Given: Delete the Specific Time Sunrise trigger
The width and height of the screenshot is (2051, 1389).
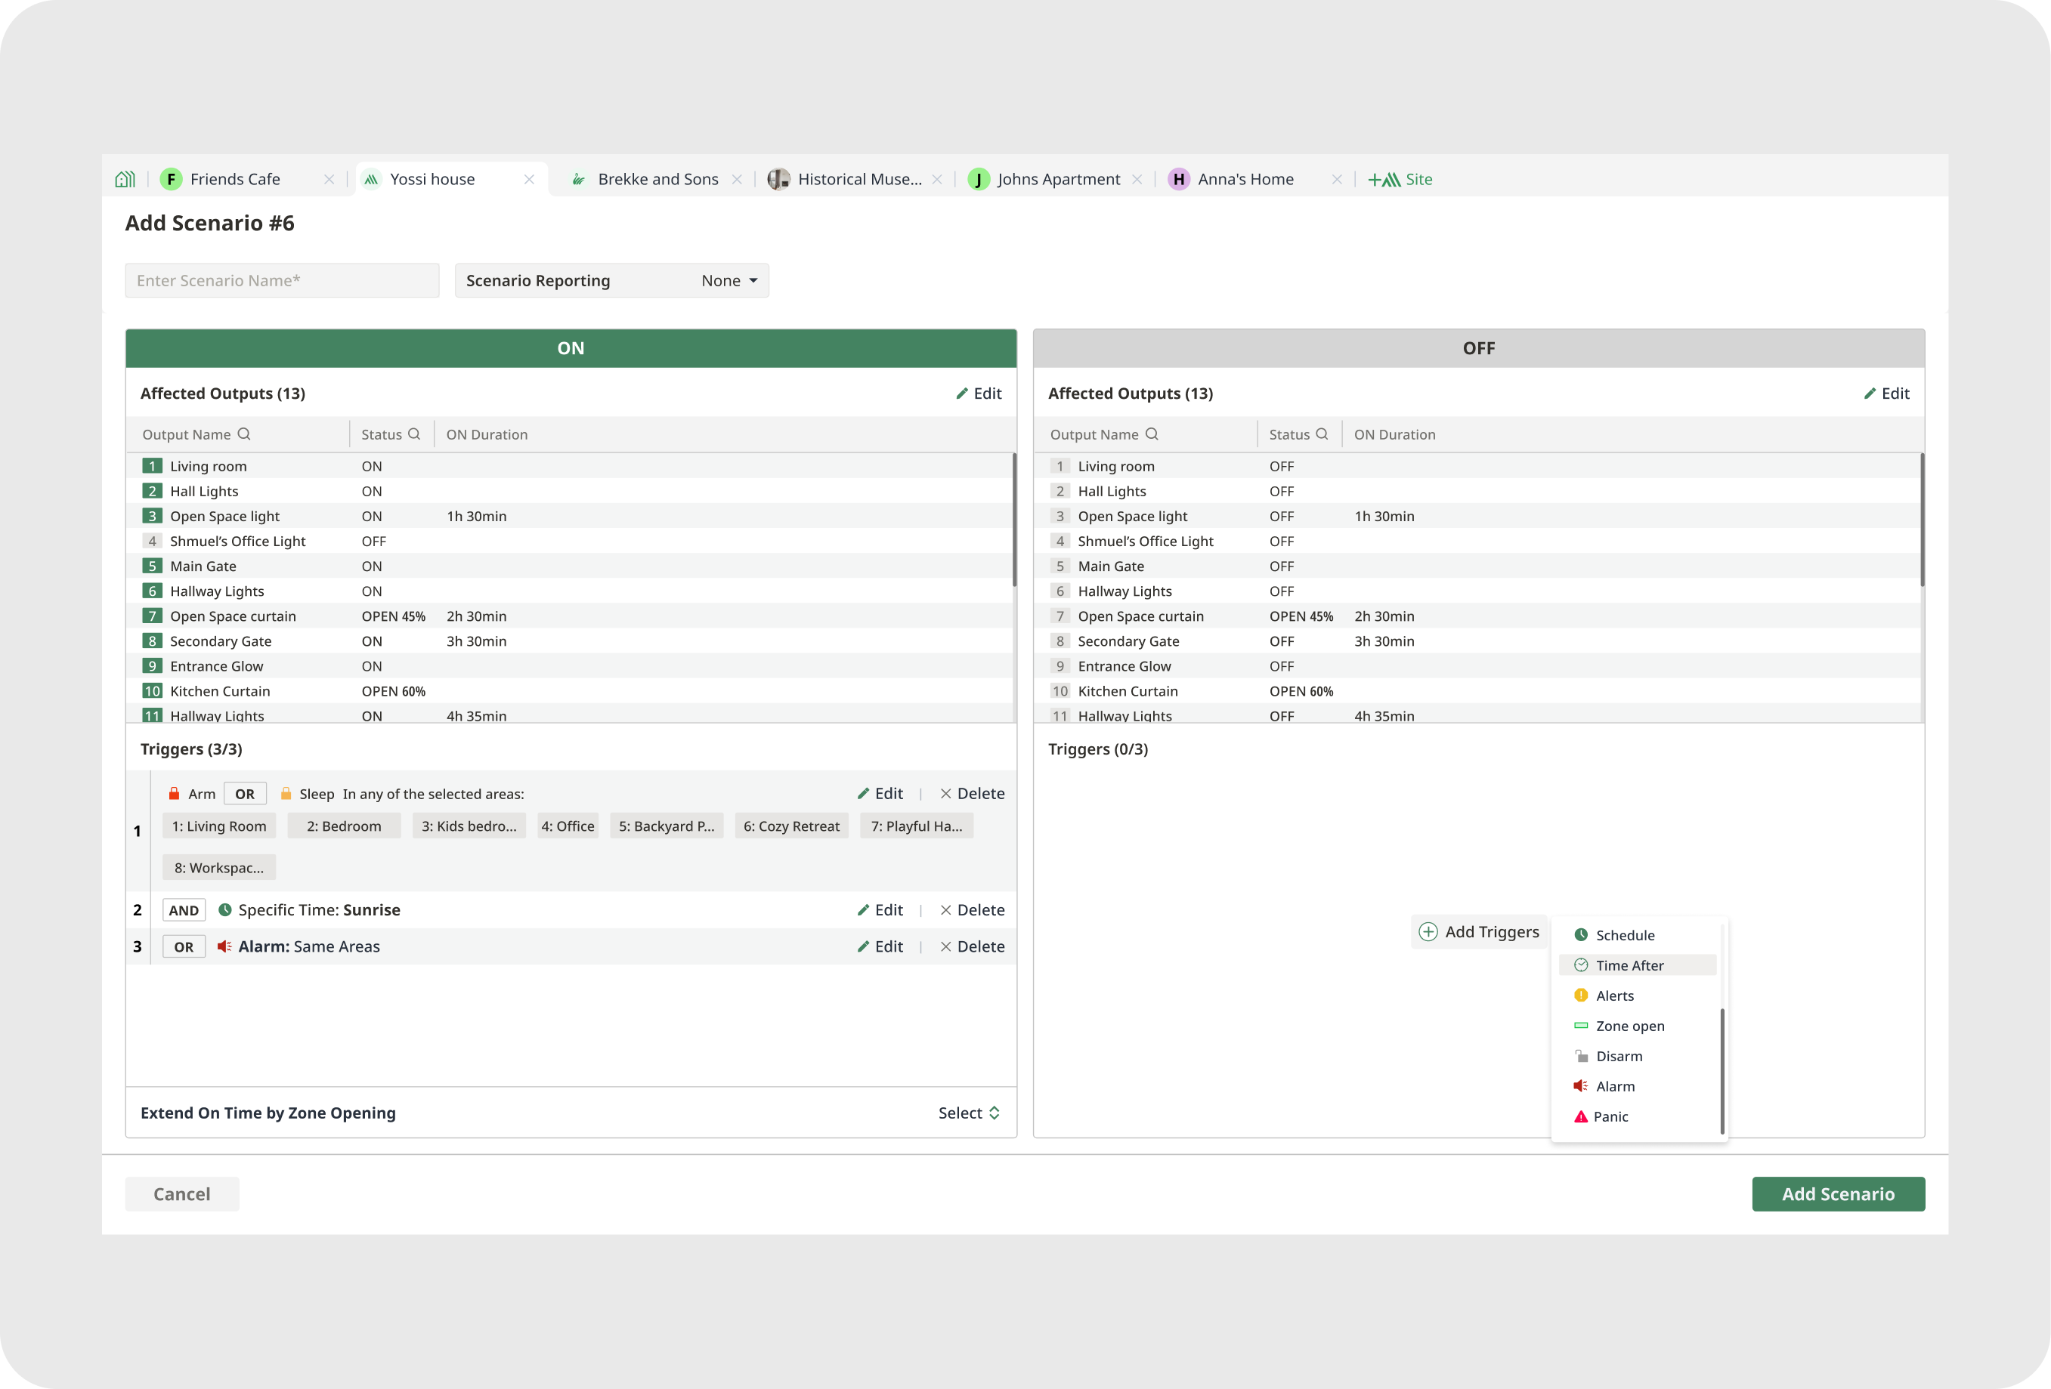Looking at the screenshot, I should [973, 910].
